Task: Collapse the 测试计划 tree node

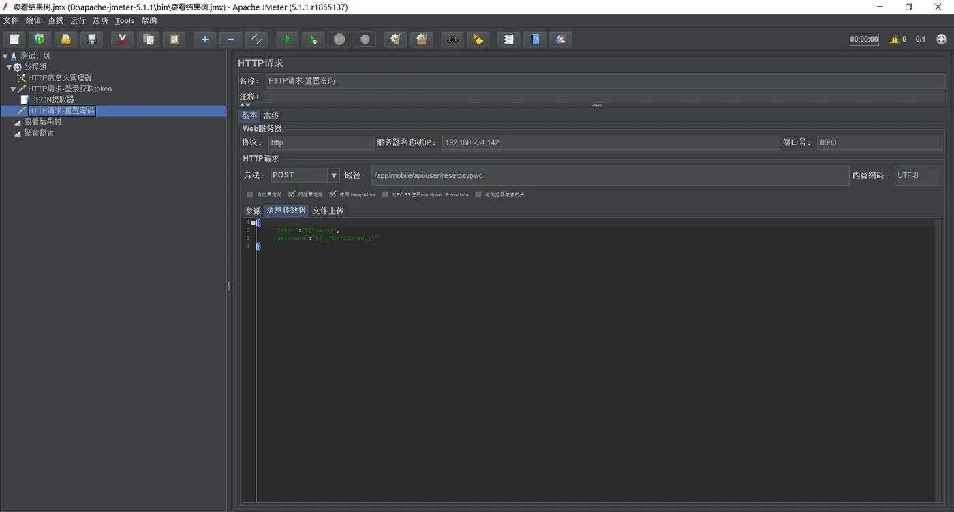Action: click(x=5, y=57)
